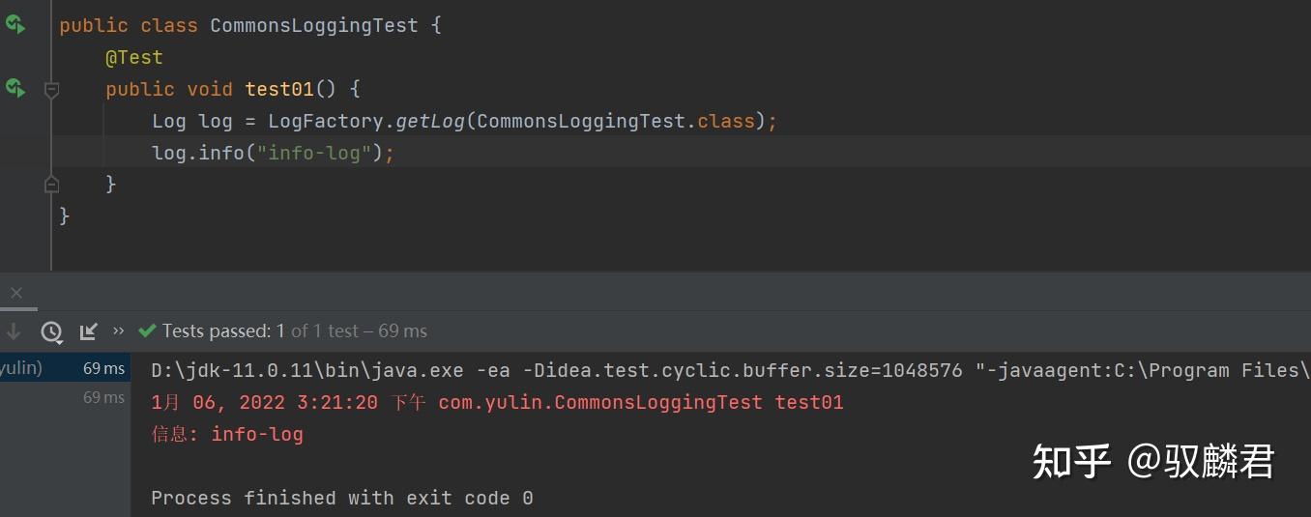
Task: Click getLog method call in code
Action: point(430,121)
